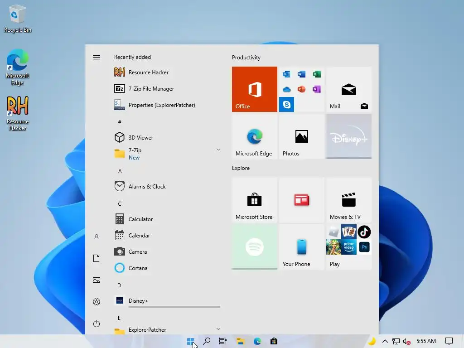464x348 pixels.
Task: Click the Start button on taskbar
Action: point(191,341)
